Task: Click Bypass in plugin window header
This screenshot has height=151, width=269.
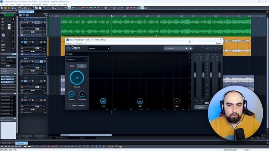Action: pos(219,43)
